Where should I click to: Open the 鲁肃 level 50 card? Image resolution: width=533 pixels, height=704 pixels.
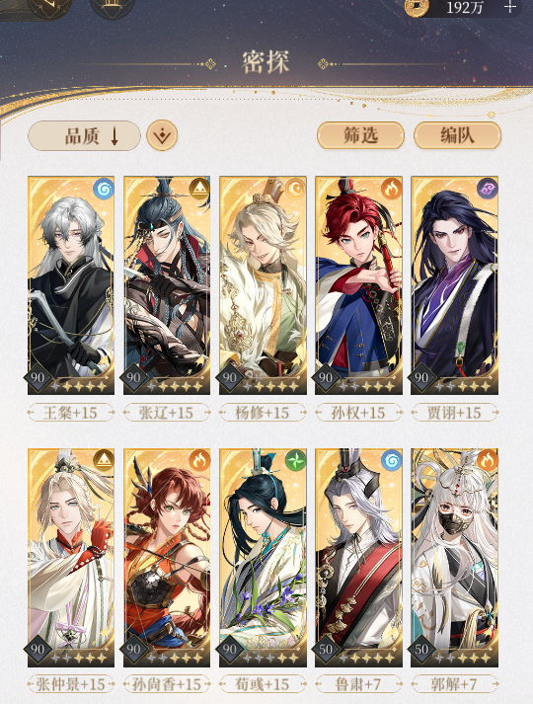click(x=358, y=557)
